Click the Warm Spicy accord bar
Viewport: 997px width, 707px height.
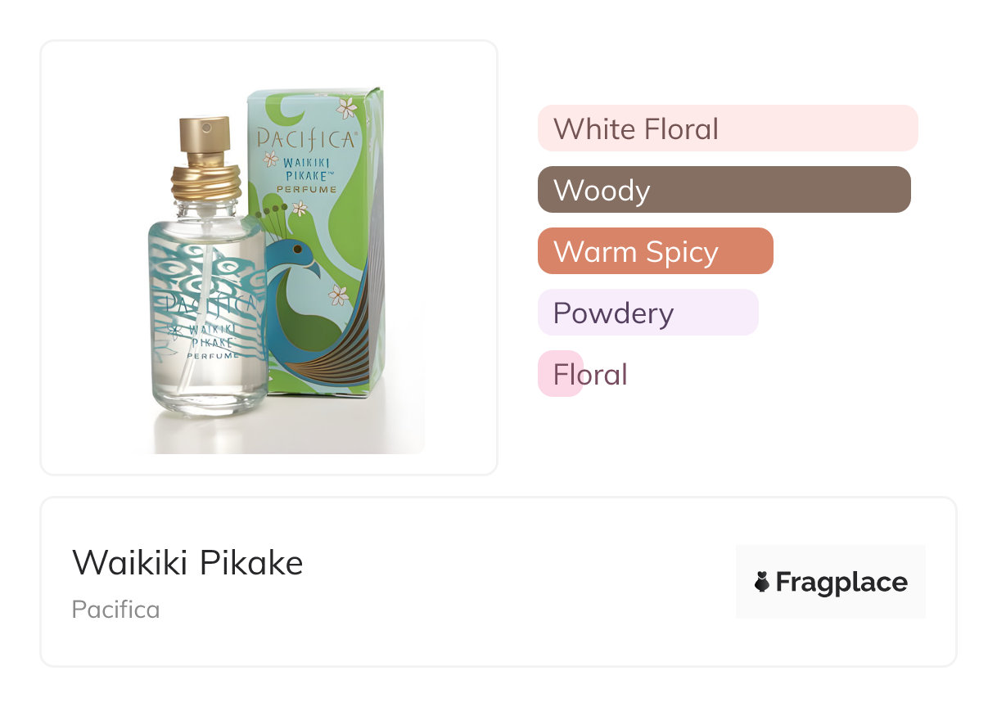(x=655, y=251)
